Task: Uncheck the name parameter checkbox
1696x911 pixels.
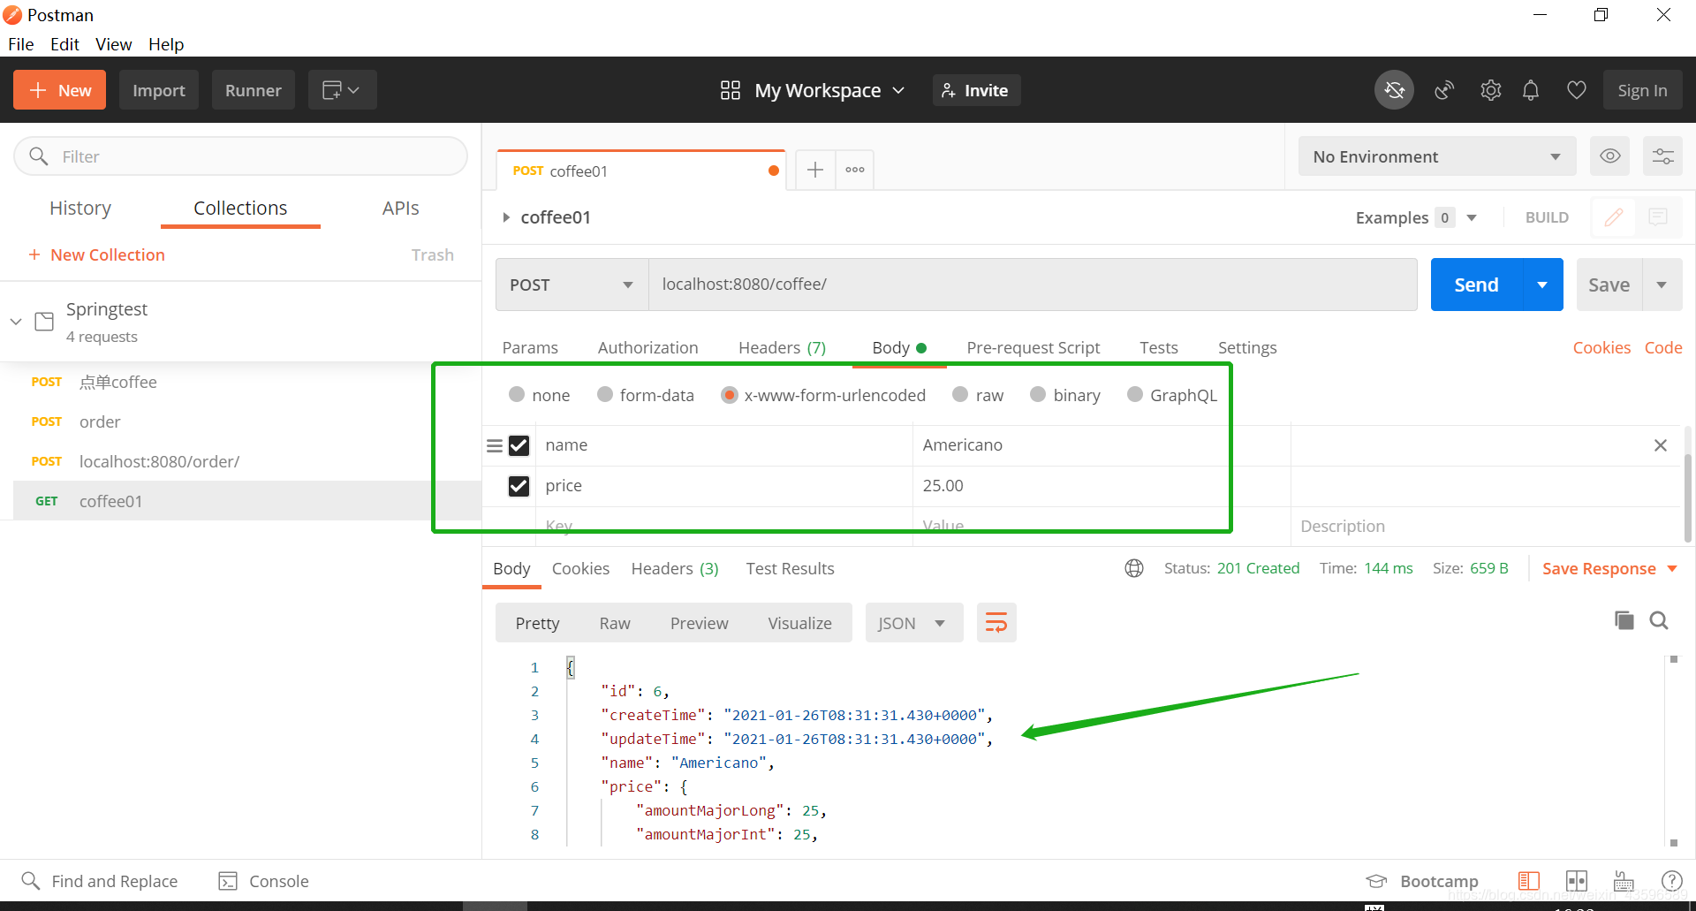Action: pyautogui.click(x=519, y=445)
